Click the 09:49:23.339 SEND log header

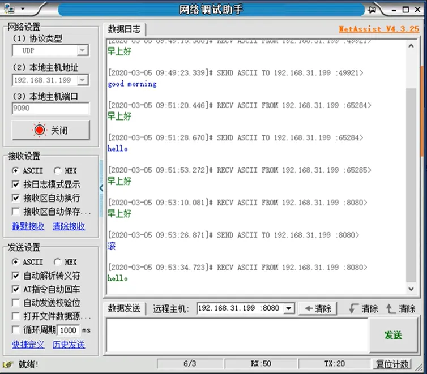coord(236,73)
